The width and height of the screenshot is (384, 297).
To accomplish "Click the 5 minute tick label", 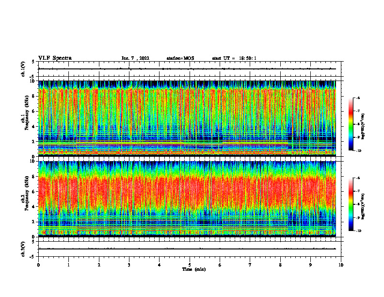I will (x=190, y=265).
